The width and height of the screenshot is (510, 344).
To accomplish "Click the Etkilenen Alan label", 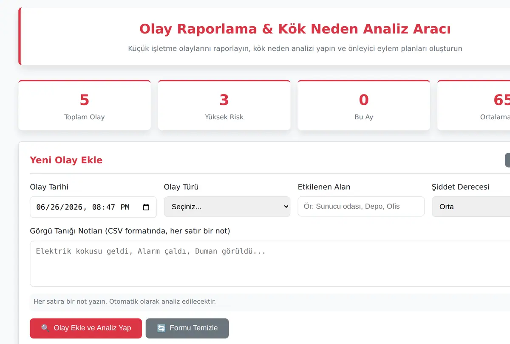I will click(324, 187).
